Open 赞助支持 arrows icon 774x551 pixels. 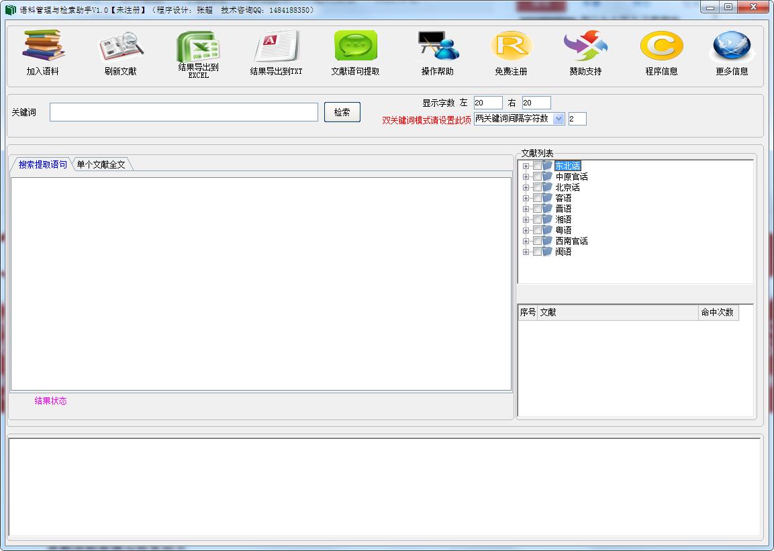tap(586, 46)
